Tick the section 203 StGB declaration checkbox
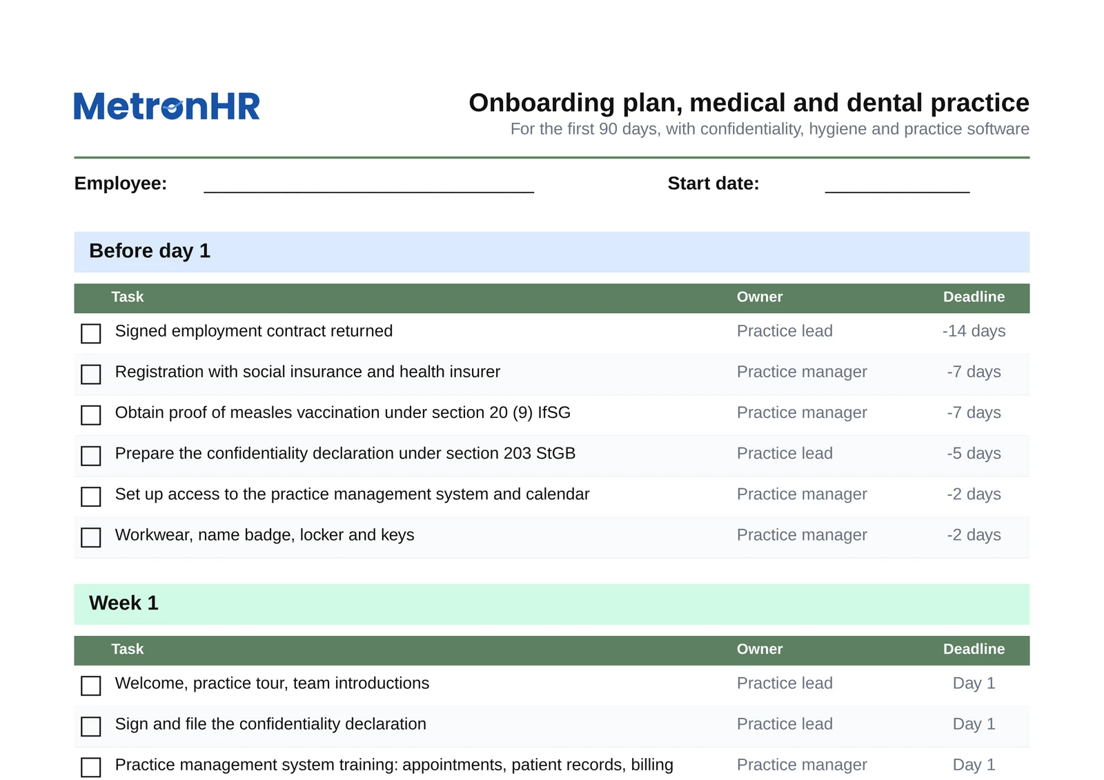This screenshot has width=1104, height=780. [91, 456]
